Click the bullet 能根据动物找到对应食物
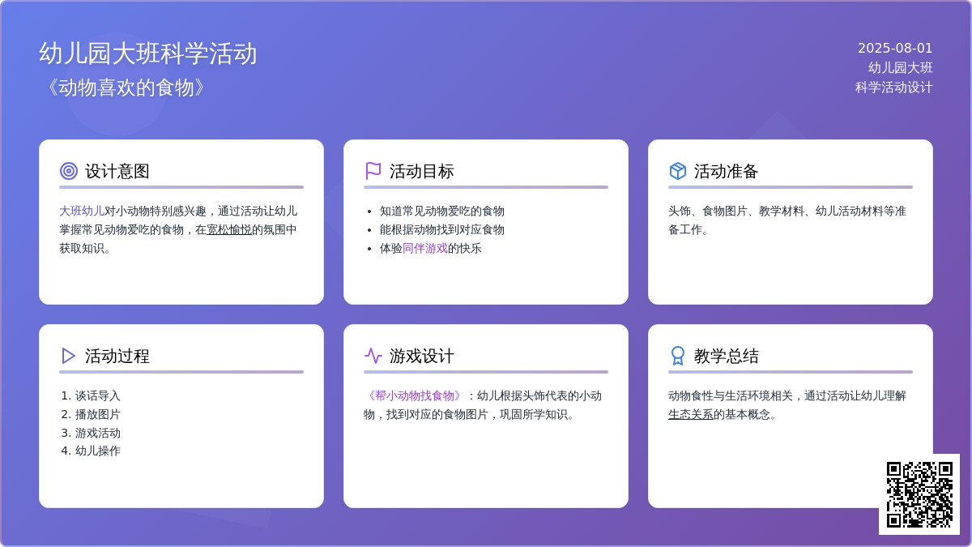 (442, 229)
